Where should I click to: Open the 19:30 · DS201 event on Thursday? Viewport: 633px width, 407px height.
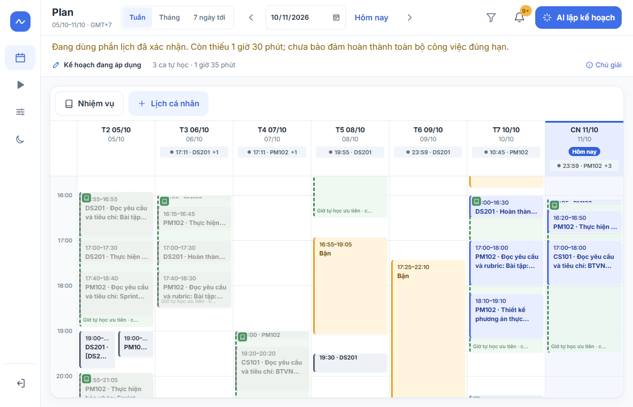(x=350, y=362)
